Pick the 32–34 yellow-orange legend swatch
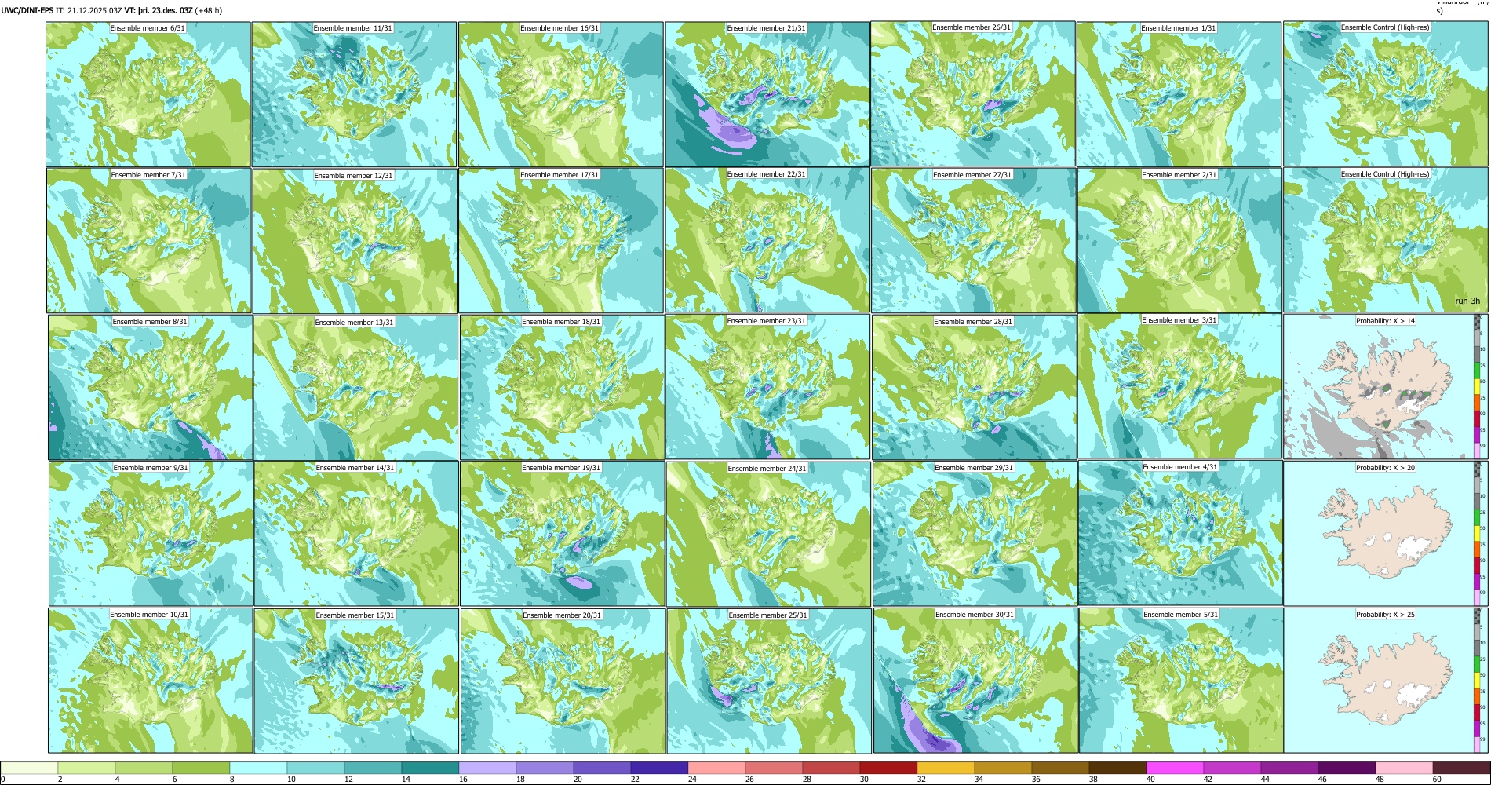The height and width of the screenshot is (785, 1491). pos(946,768)
